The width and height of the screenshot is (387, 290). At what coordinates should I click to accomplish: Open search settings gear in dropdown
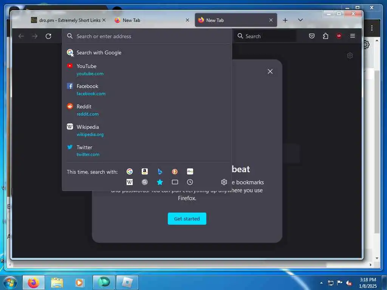[x=224, y=182]
